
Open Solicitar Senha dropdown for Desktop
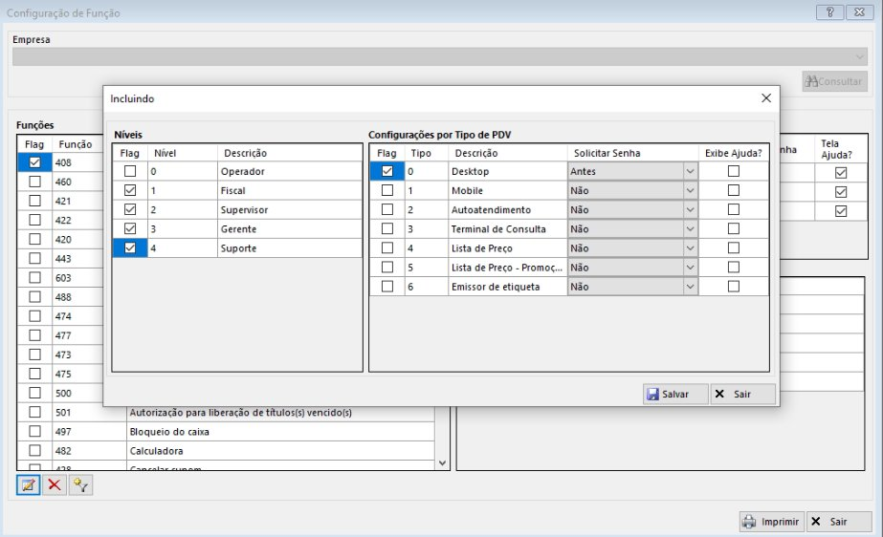click(690, 171)
